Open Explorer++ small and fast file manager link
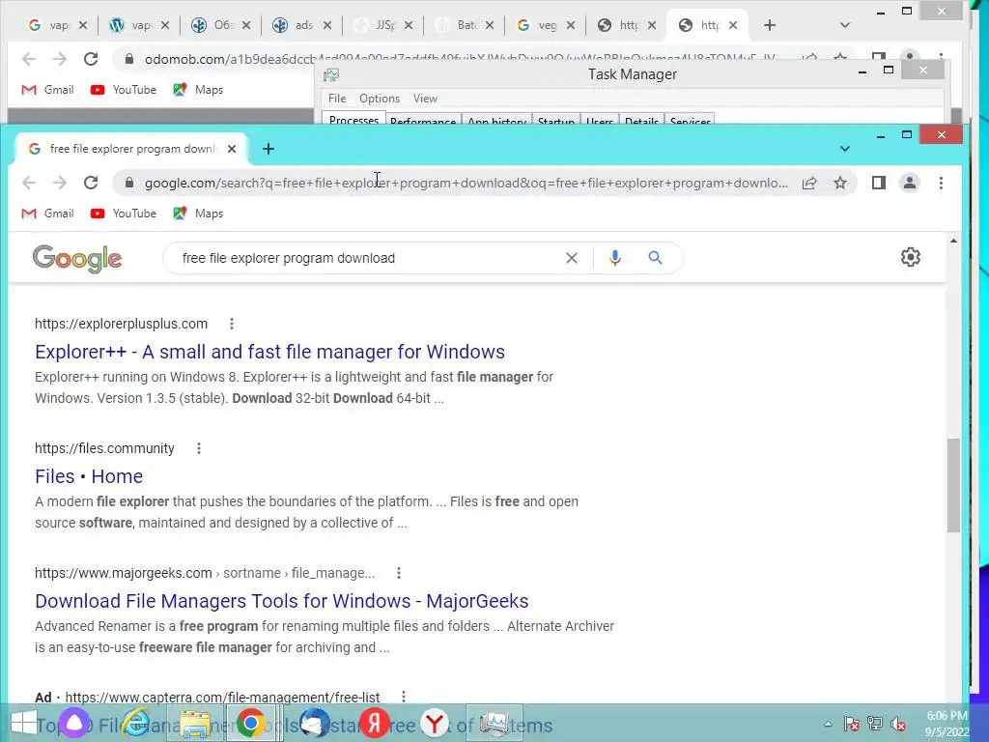This screenshot has width=989, height=742. (270, 352)
